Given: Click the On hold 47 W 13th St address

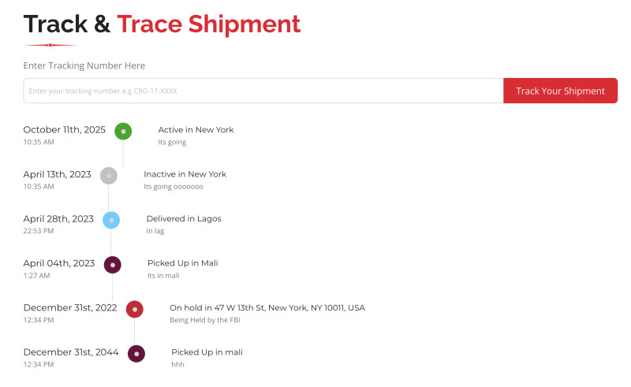Looking at the screenshot, I should pyautogui.click(x=267, y=307).
